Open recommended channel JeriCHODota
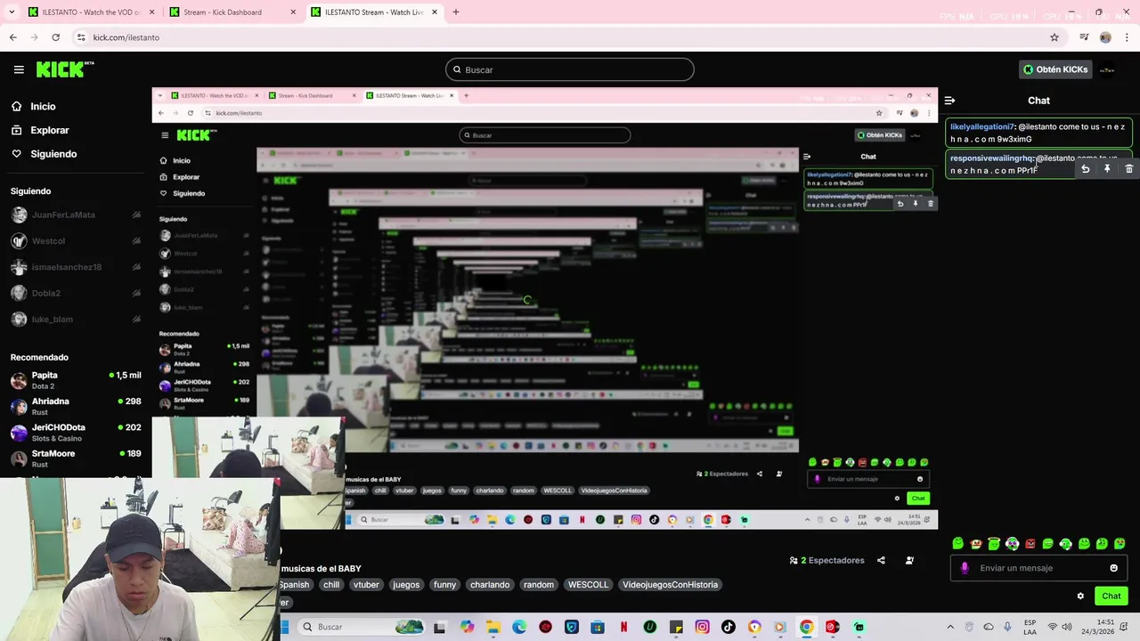This screenshot has width=1140, height=641. tap(76, 433)
